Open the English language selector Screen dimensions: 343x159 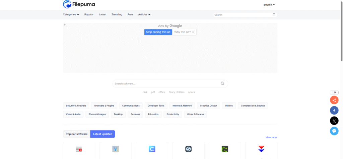(x=269, y=5)
